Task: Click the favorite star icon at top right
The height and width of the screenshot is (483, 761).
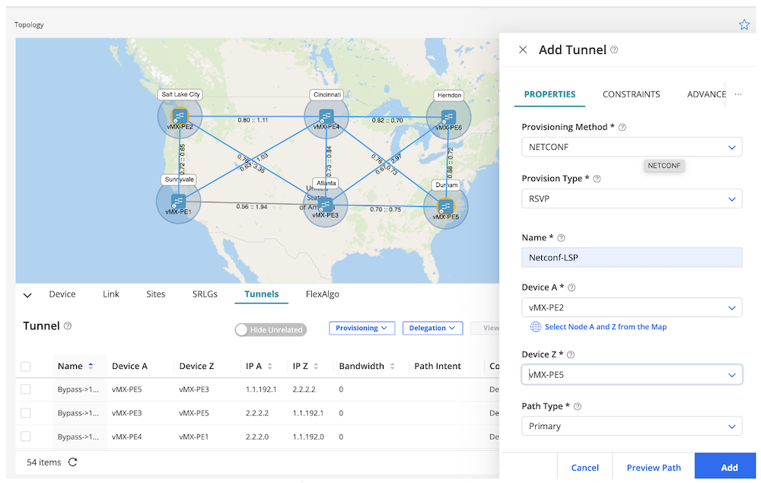Action: pos(744,24)
